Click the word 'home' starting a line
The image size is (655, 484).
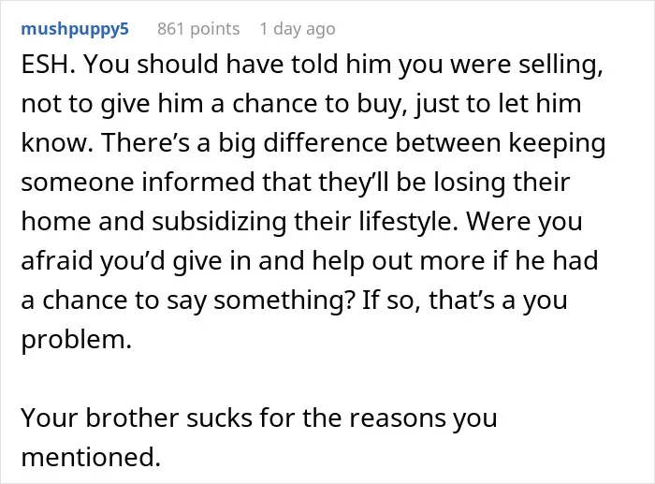pyautogui.click(x=56, y=221)
